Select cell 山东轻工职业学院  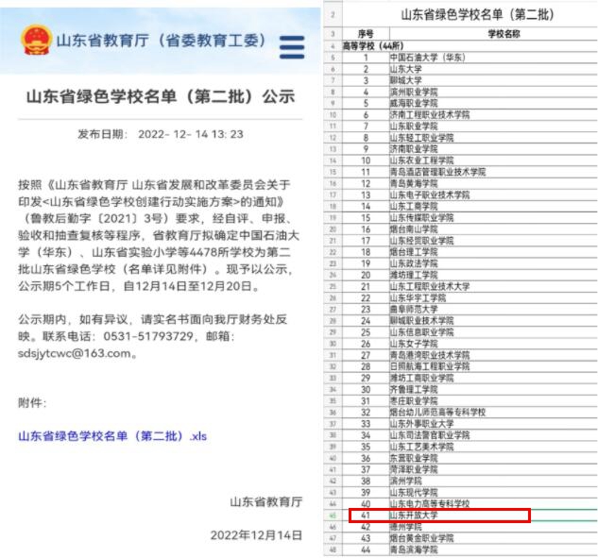pos(493,138)
